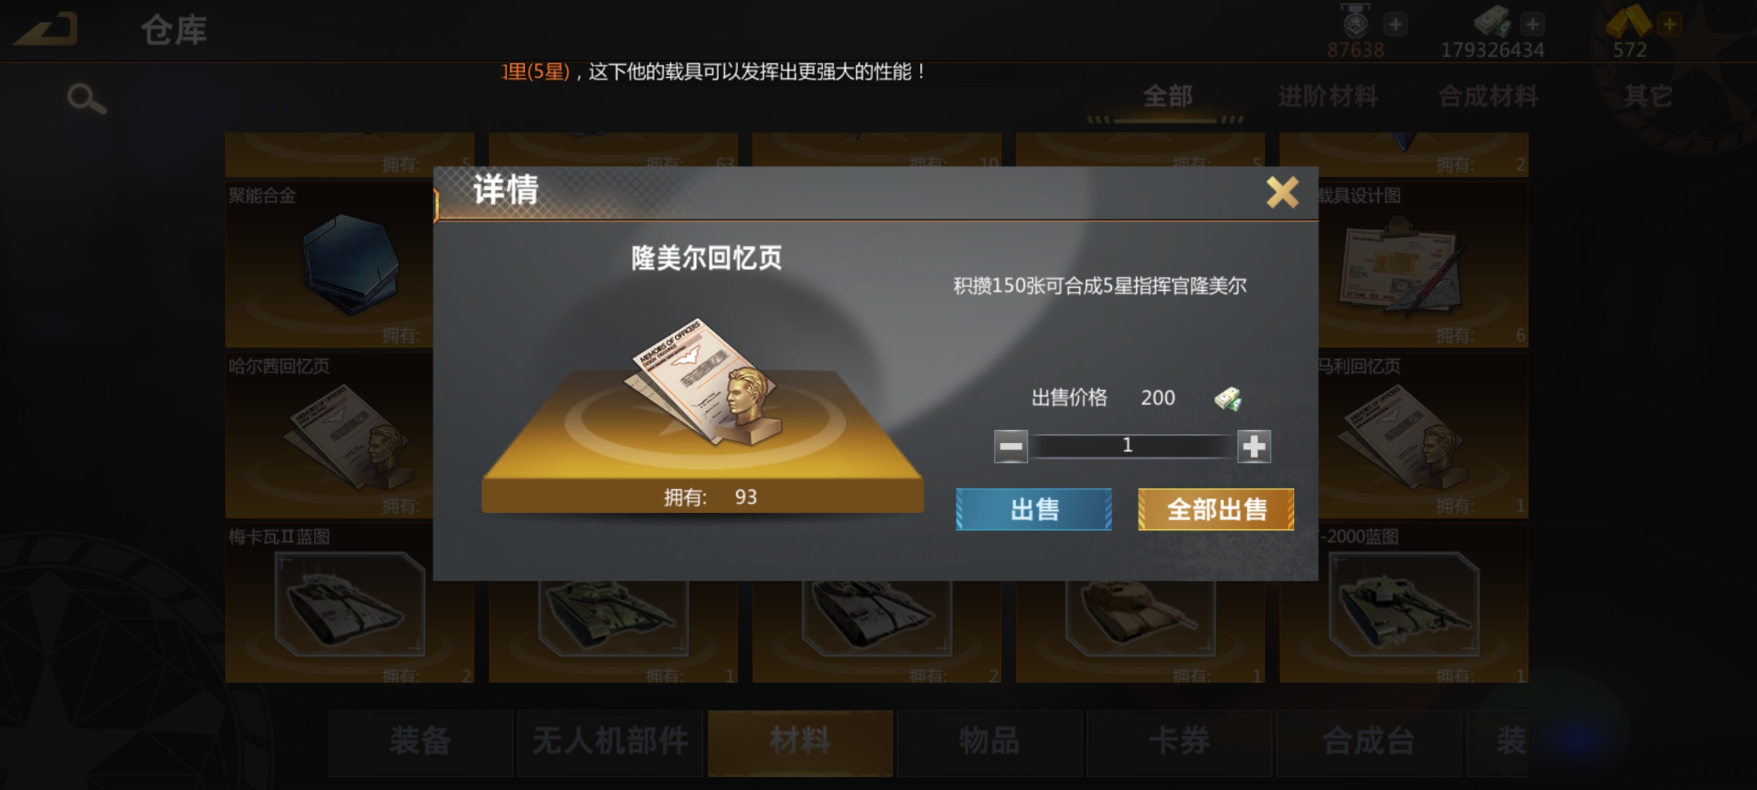1757x790 pixels.
Task: Add medals with the plus icon above 87638
Action: [1396, 24]
